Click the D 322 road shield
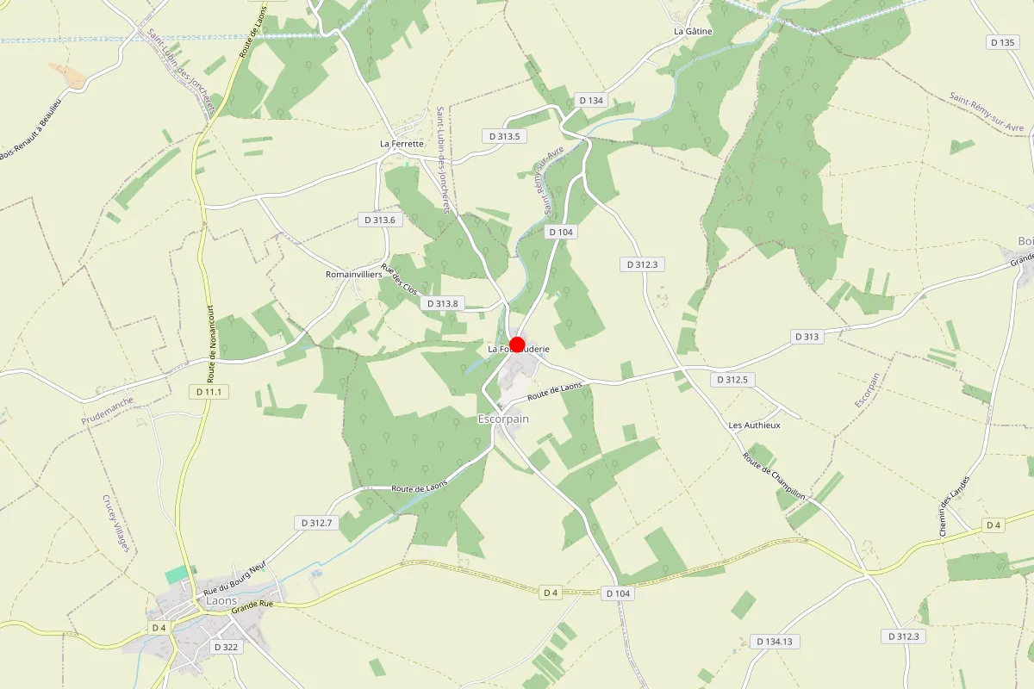The height and width of the screenshot is (689, 1034). 225,647
